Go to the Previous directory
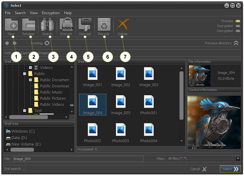This screenshot has width=244, height=176. [221, 43]
